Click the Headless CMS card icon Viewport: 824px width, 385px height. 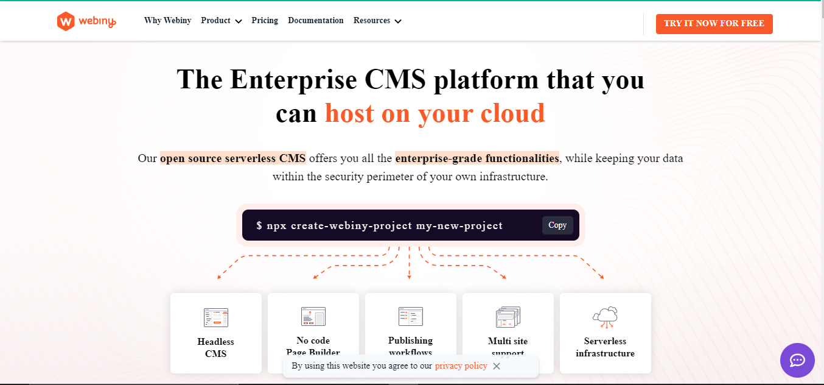click(x=216, y=317)
